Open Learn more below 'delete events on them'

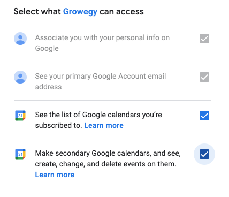coord(55,175)
